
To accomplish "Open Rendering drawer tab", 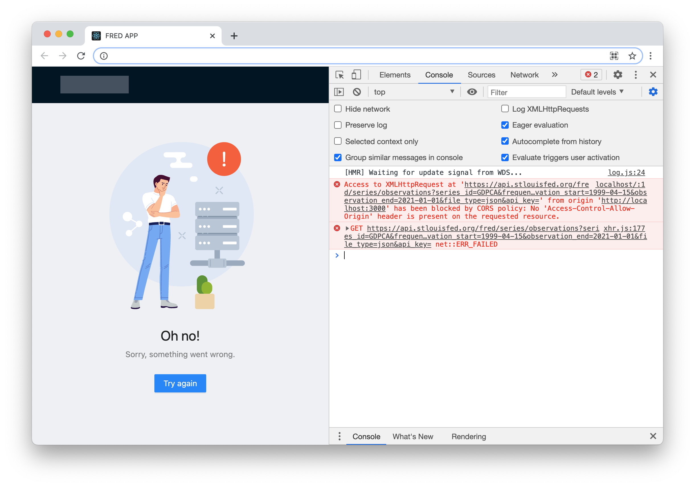I will click(469, 436).
